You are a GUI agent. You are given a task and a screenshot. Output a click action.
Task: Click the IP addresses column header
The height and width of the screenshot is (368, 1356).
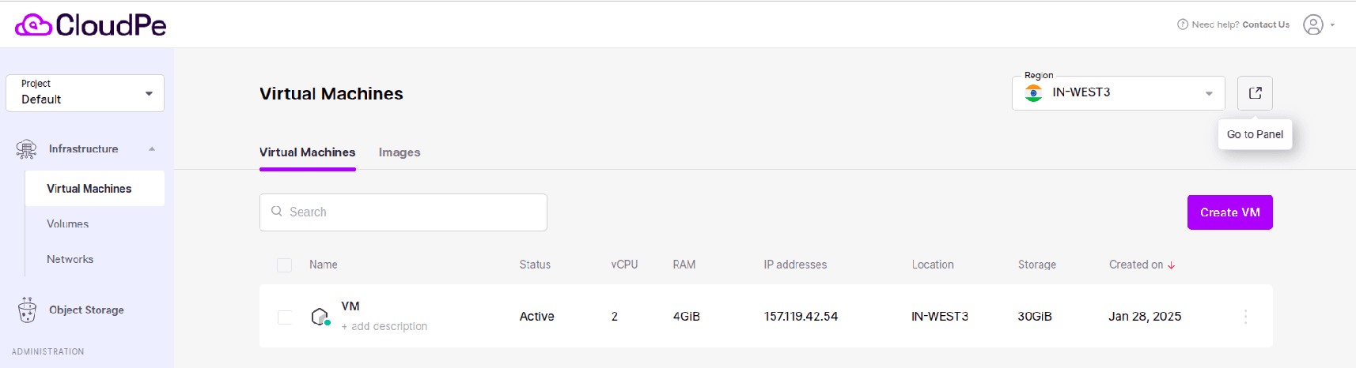click(x=795, y=265)
